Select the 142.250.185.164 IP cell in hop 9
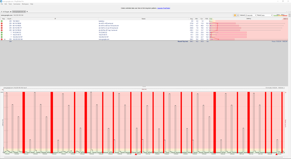The image size is (291, 159). tap(18, 39)
